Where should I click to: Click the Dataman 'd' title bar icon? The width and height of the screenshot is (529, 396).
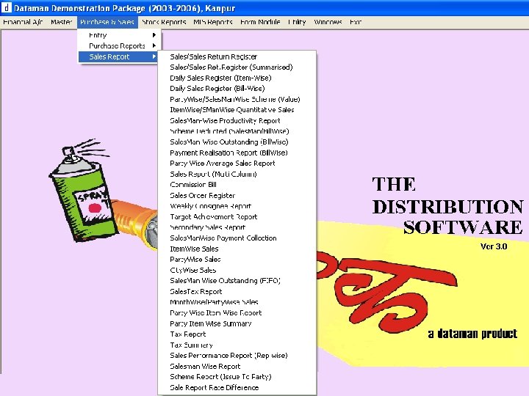7,7
